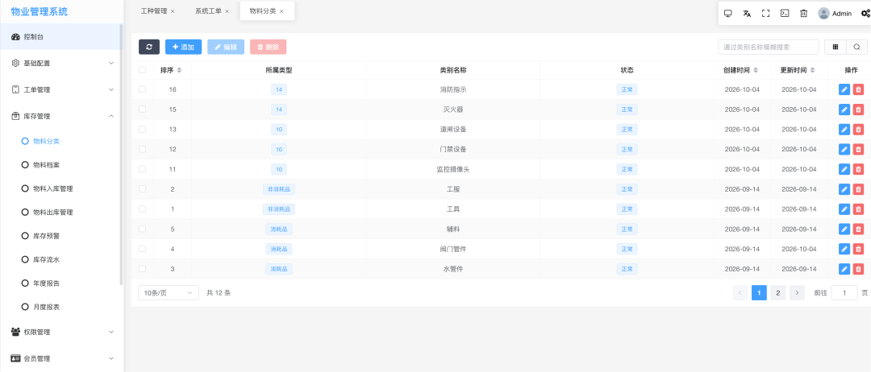This screenshot has width=871, height=372.
Task: Check the 工服 row checkbox
Action: 142,189
